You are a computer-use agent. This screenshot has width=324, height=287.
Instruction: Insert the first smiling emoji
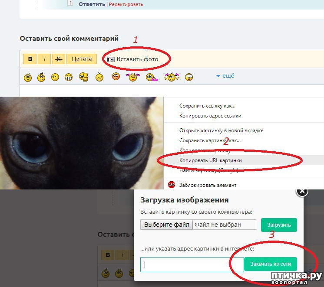click(x=28, y=77)
